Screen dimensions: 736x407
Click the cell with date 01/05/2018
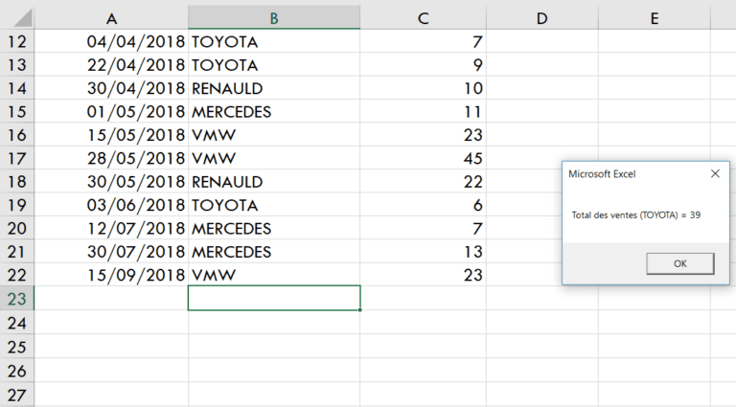(111, 112)
